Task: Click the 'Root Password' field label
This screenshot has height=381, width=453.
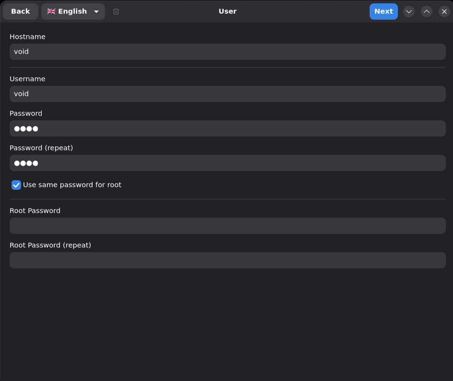Action: (x=35, y=211)
